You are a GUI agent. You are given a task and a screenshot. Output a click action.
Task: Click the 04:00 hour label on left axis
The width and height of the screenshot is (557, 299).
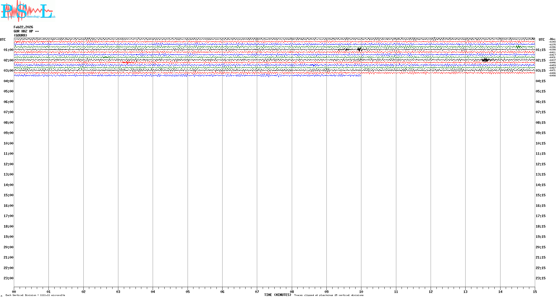coord(8,81)
